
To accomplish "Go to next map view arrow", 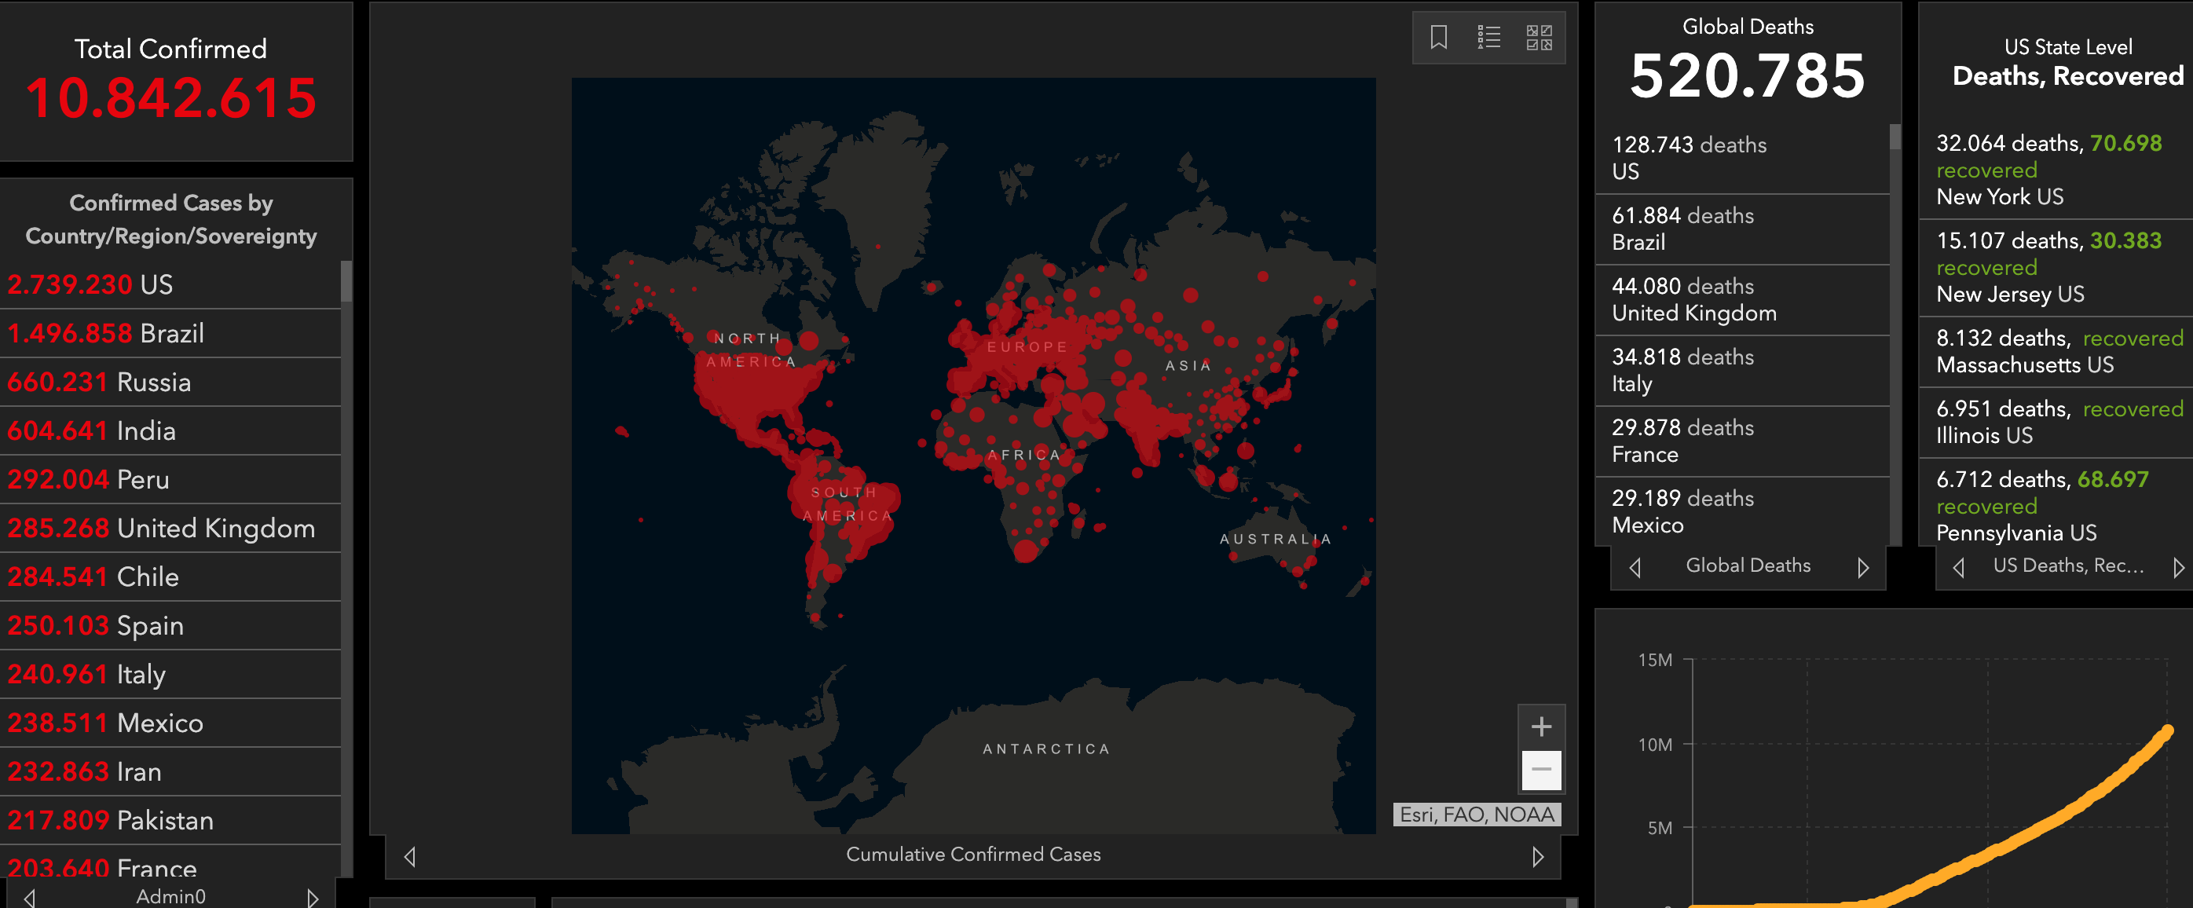I will [1537, 856].
